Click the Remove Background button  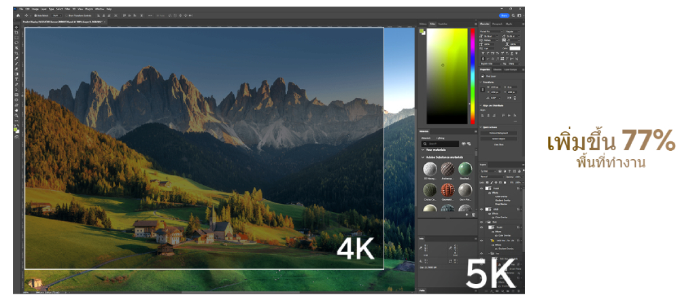(498, 133)
